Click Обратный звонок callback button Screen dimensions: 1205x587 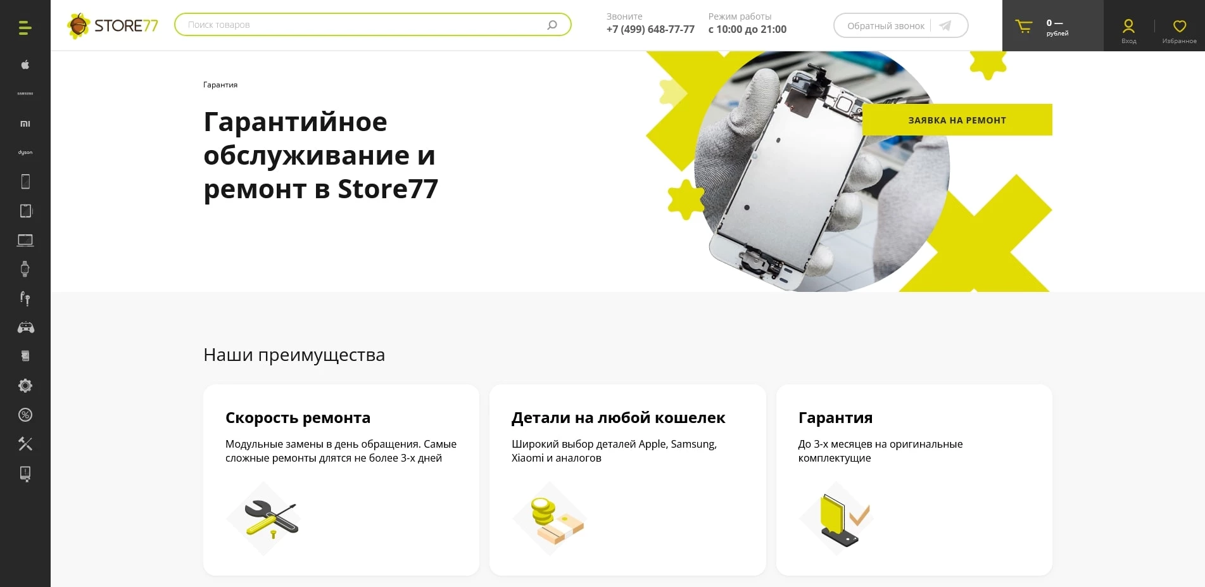[900, 26]
